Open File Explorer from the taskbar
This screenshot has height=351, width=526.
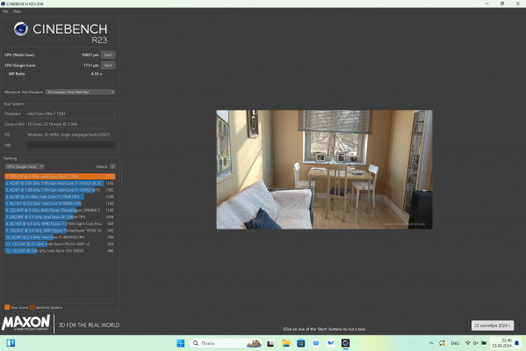pos(285,343)
